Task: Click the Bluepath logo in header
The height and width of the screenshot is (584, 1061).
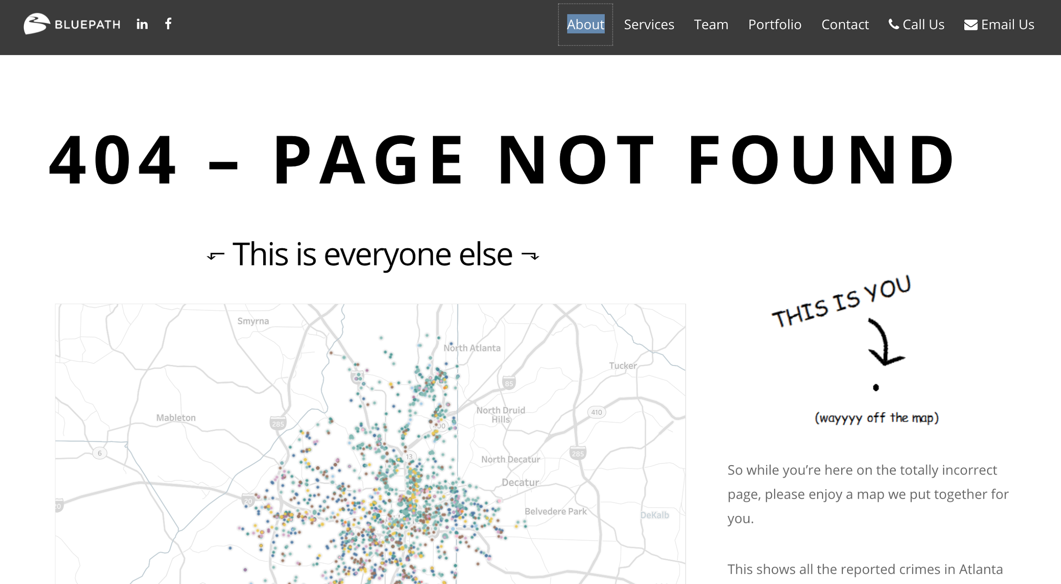Action: pos(72,24)
